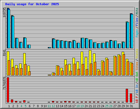140x109 pixels.
Task: Select day label 1 on the x-axis
Action: point(9,106)
